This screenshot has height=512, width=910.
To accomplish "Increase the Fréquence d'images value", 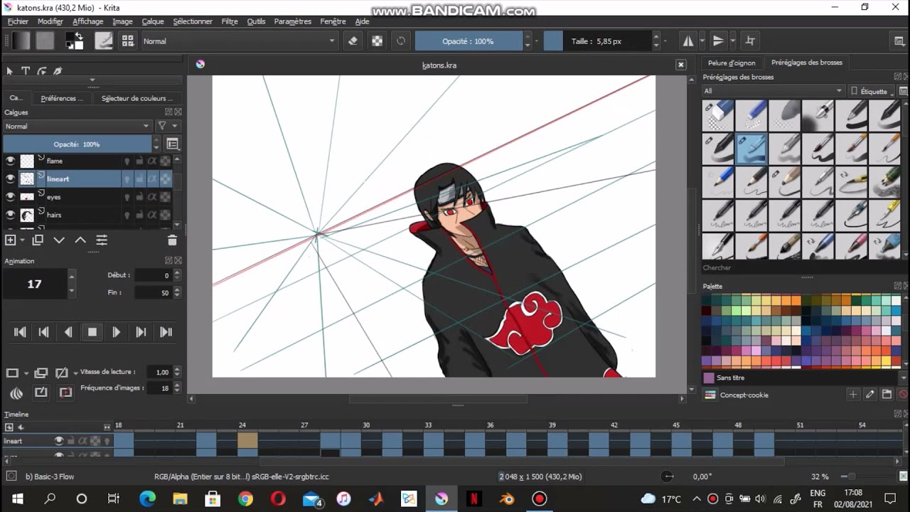I will [x=177, y=385].
